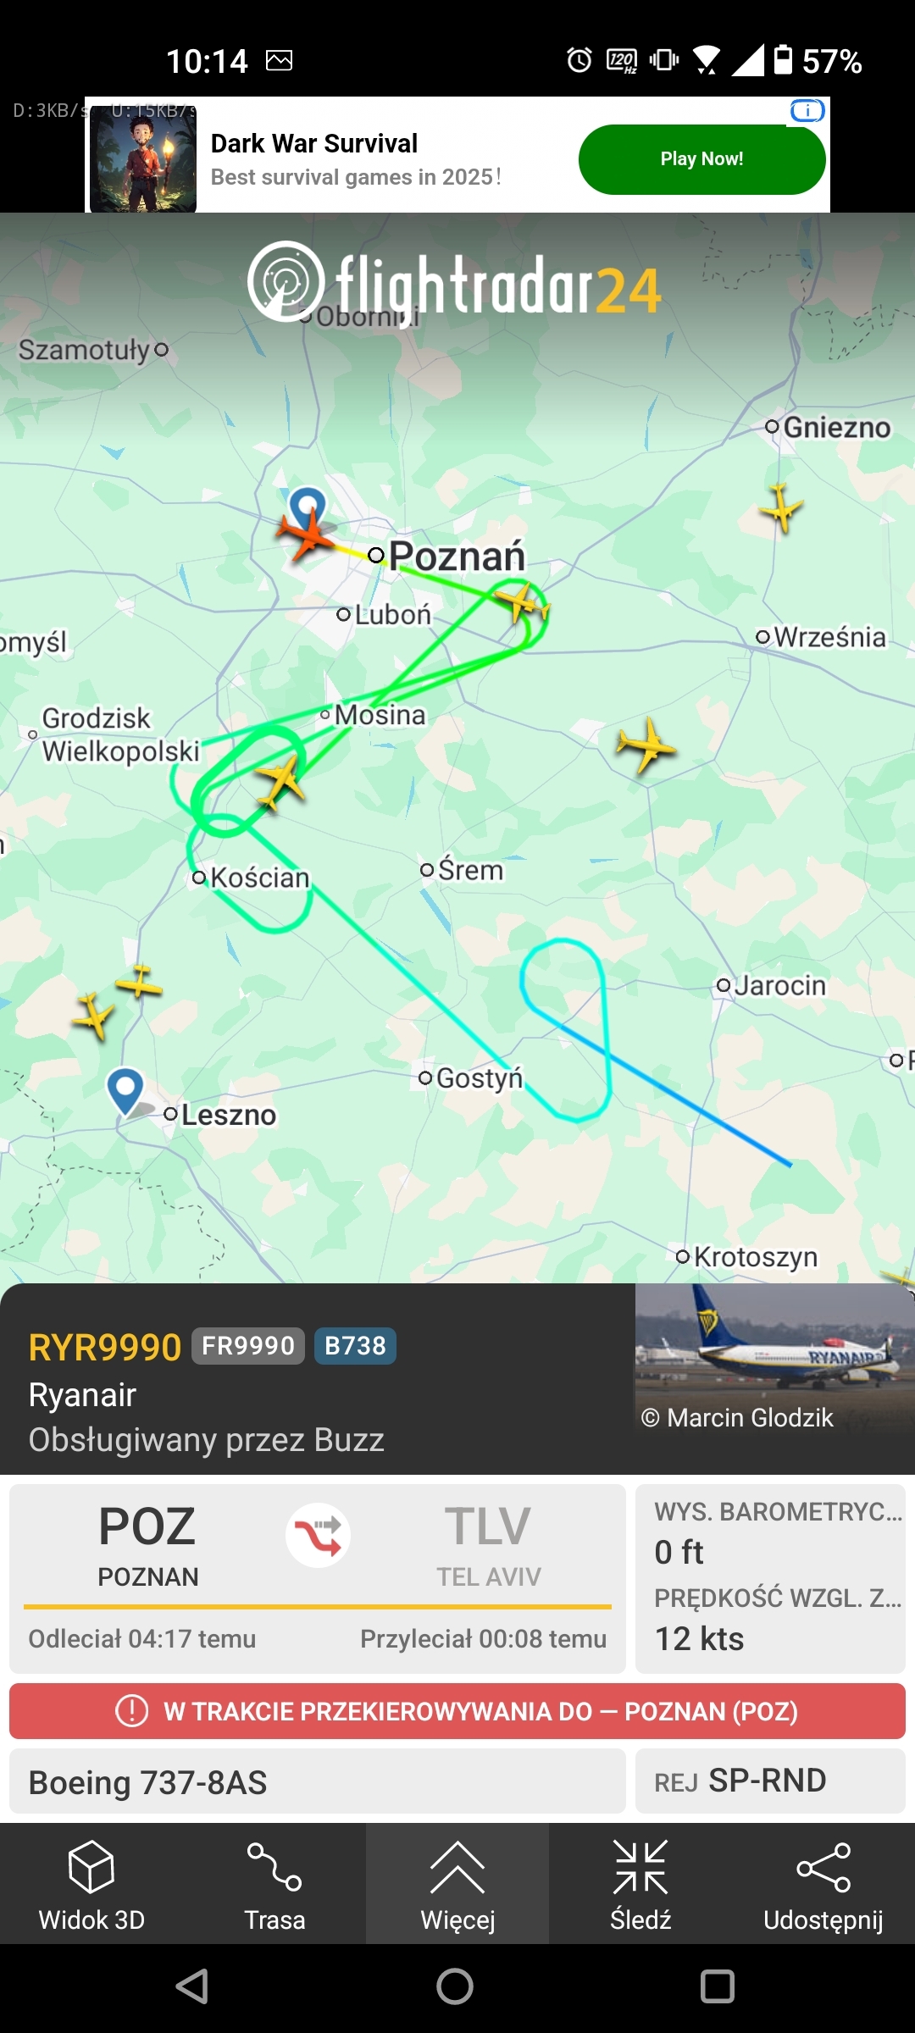Viewport: 915px width, 2033px height.
Task: Tap the yellow plane south of Września
Action: click(x=646, y=745)
